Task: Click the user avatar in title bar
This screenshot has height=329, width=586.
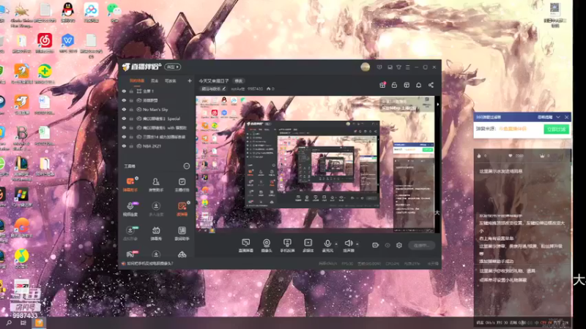Action: click(x=365, y=67)
